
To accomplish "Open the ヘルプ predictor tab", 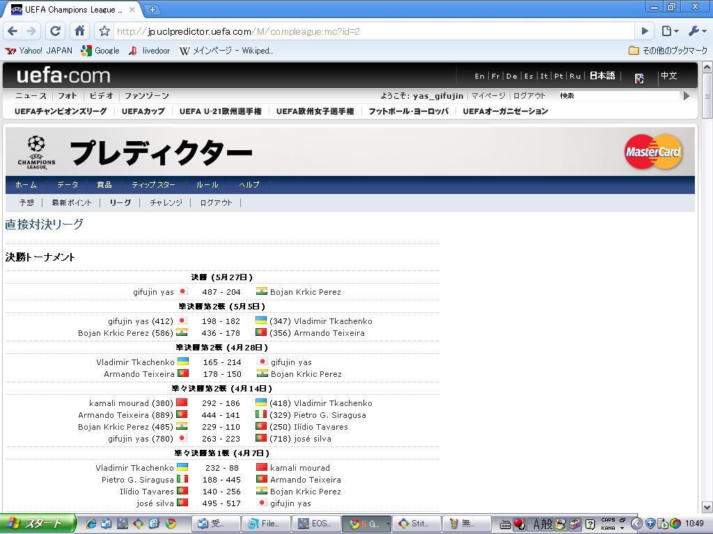I will tap(249, 185).
